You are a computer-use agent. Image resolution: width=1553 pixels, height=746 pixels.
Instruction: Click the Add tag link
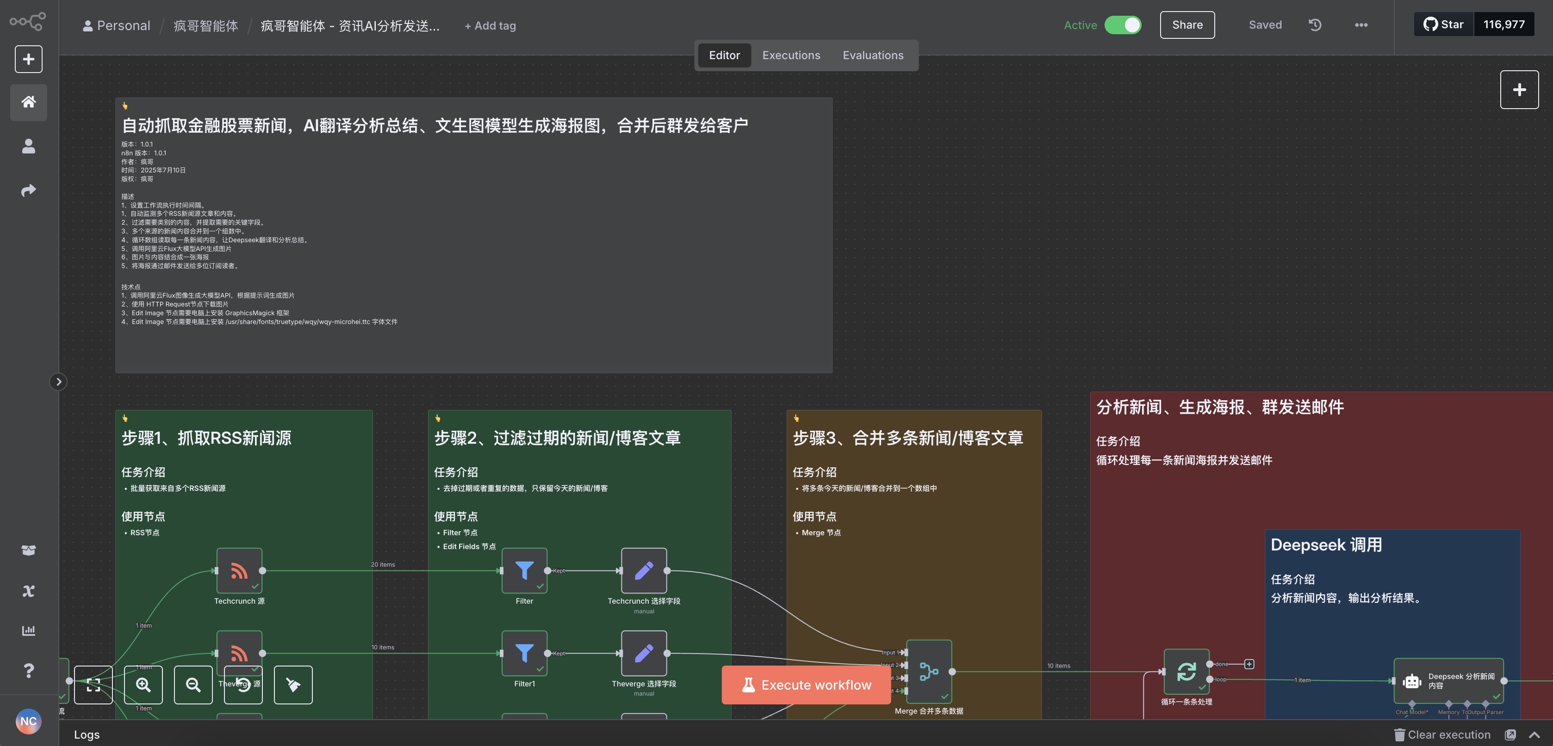click(x=490, y=26)
